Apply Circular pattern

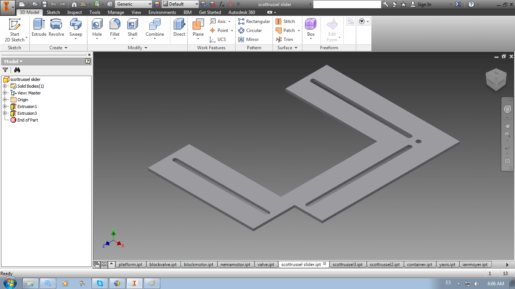pos(250,30)
